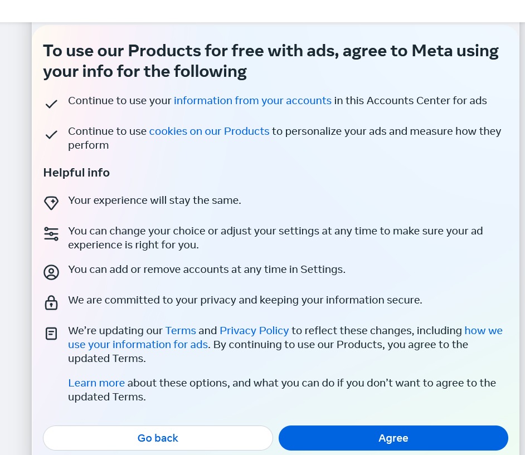
Task: Follow the Terms link
Action: pyautogui.click(x=181, y=331)
